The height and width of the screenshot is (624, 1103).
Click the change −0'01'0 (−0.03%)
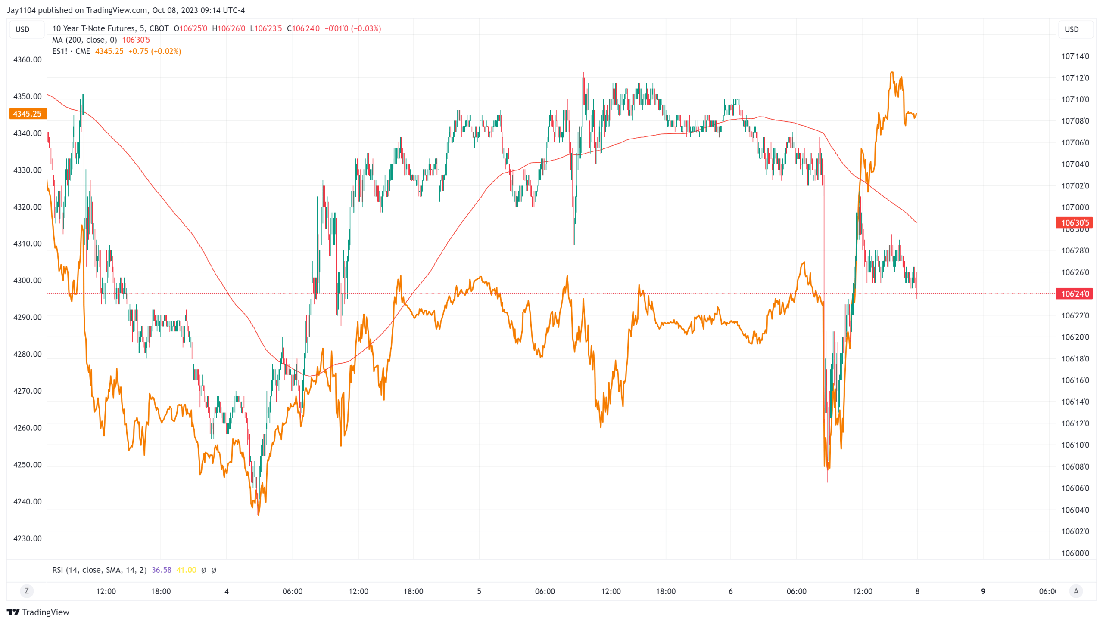[x=352, y=28]
